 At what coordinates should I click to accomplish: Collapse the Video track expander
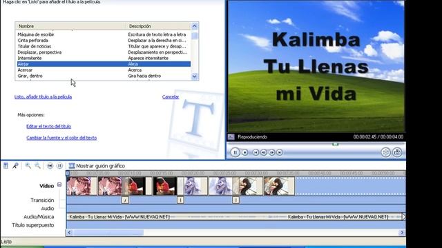(59, 185)
